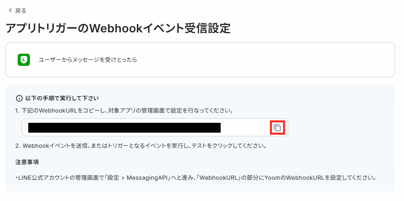
Task: Click the back chevron arrow icon
Action: pos(10,11)
